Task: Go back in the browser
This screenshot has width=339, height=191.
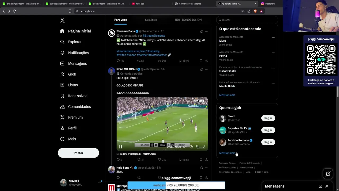Action: pyautogui.click(x=4, y=11)
